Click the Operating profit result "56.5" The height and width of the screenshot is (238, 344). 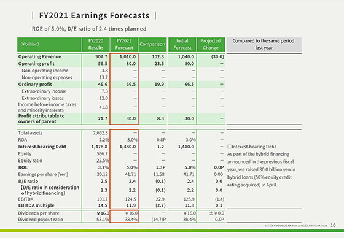[x=103, y=64]
